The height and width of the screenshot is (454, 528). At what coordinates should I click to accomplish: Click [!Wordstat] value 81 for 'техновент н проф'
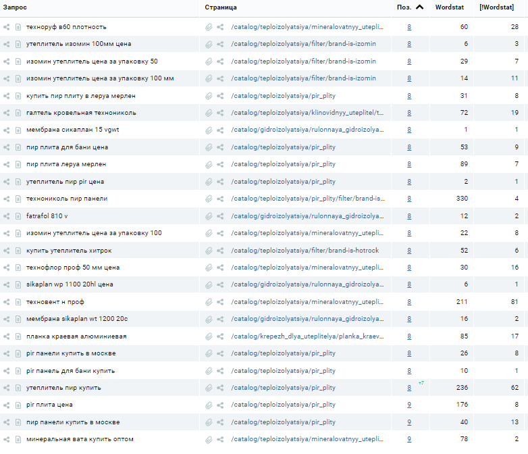pyautogui.click(x=514, y=302)
